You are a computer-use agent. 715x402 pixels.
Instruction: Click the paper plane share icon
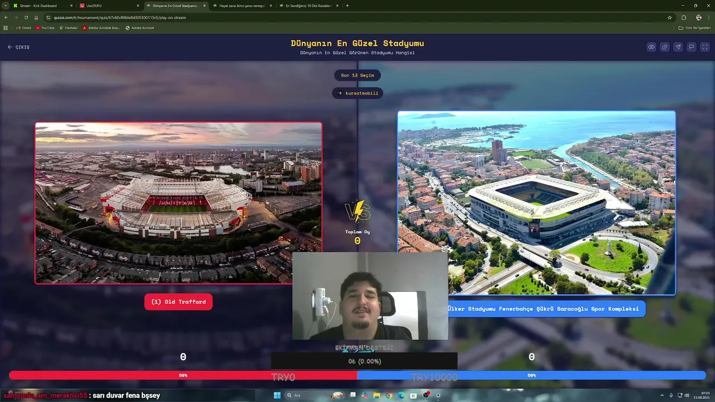[x=678, y=47]
